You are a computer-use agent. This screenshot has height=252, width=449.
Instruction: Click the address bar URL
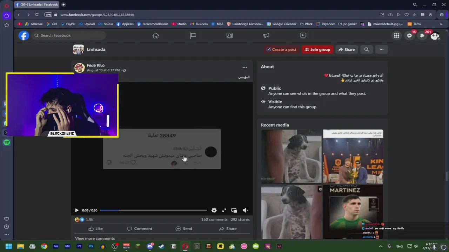pos(97,15)
